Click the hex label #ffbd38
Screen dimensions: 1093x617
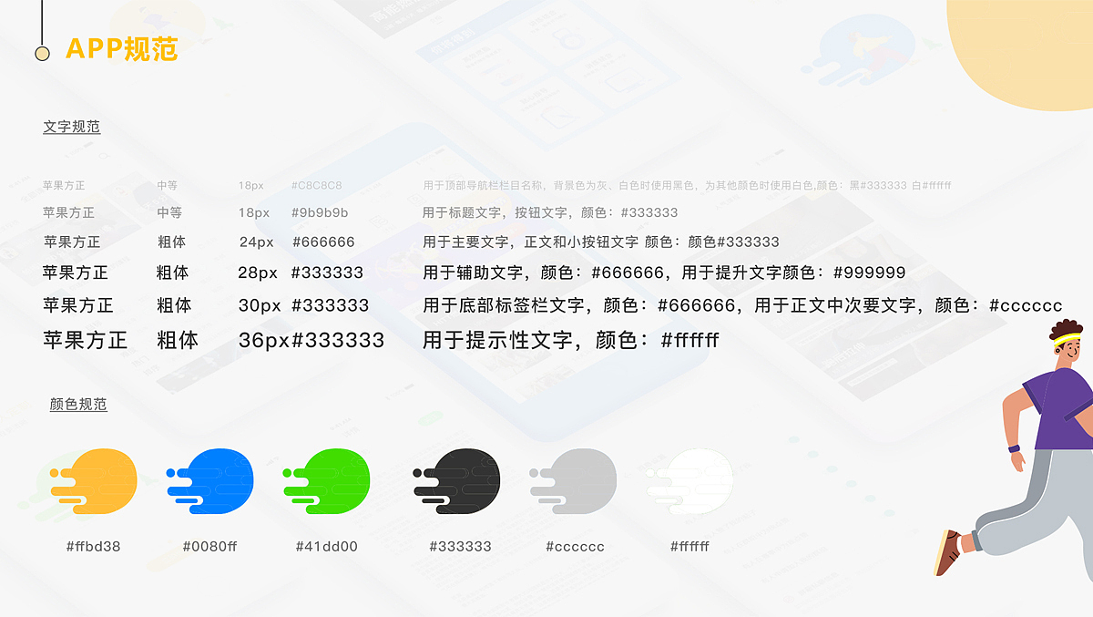[93, 547]
